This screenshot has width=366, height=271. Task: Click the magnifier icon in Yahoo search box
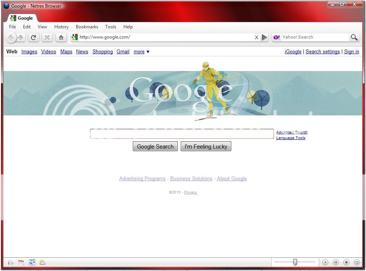tap(354, 37)
